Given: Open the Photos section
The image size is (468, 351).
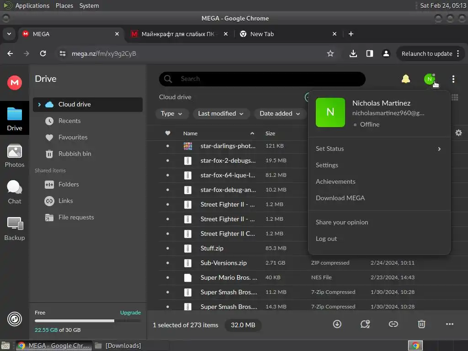Looking at the screenshot, I should [15, 156].
